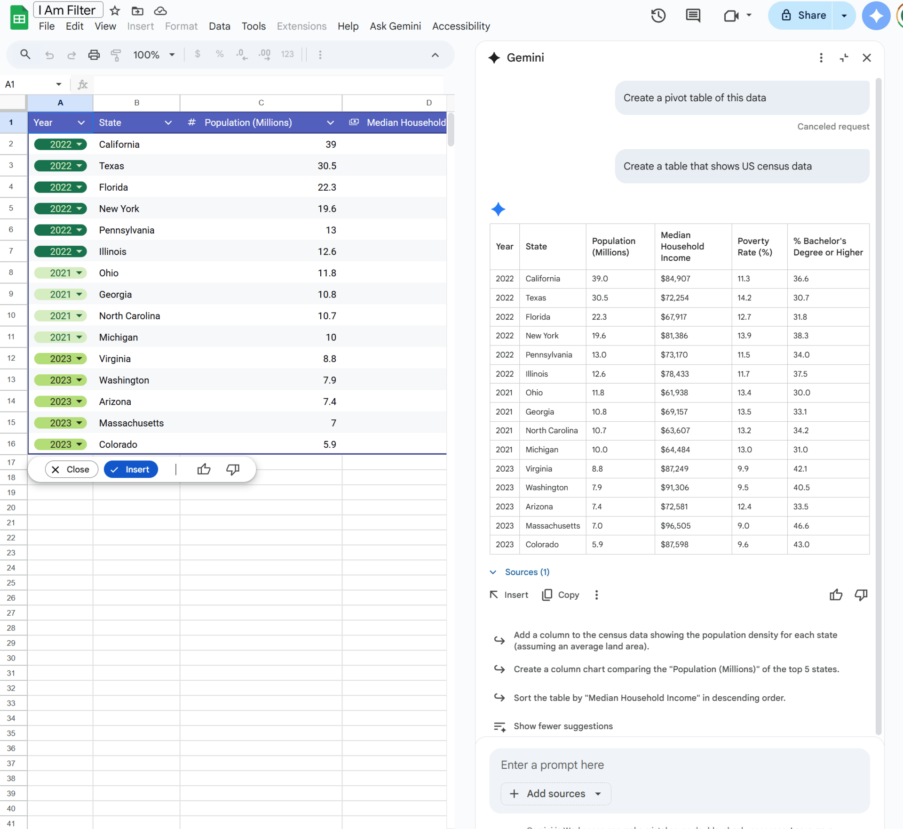The image size is (903, 829).
Task: Open the zoom 100% dropdown
Action: coord(154,55)
